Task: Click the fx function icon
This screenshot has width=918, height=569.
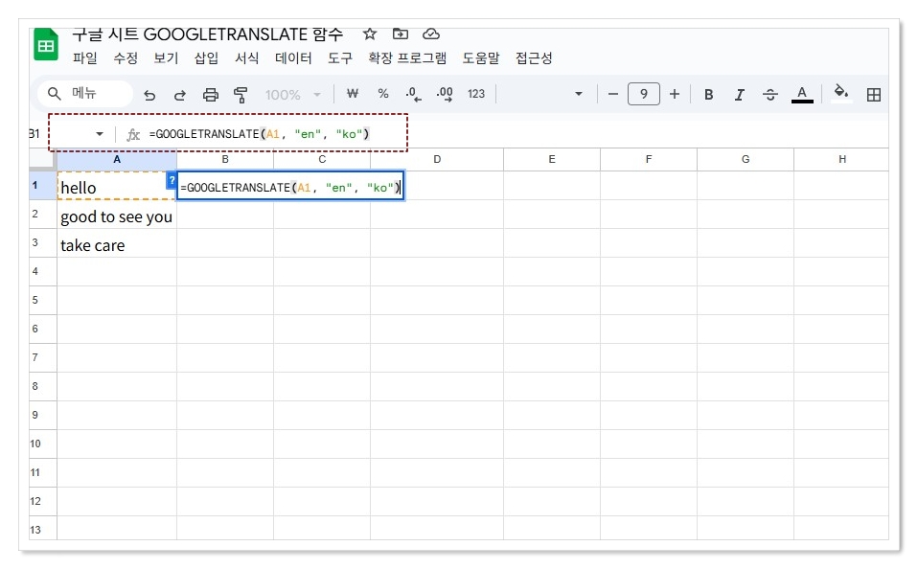Action: 133,135
